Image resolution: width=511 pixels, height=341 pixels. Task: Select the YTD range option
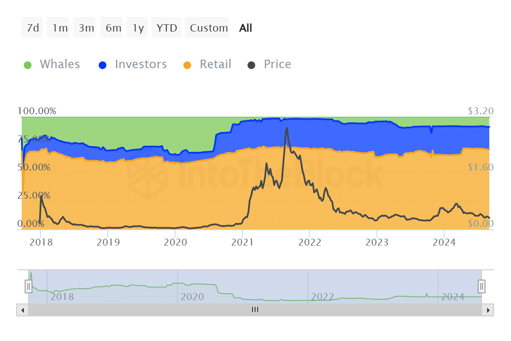(x=167, y=28)
